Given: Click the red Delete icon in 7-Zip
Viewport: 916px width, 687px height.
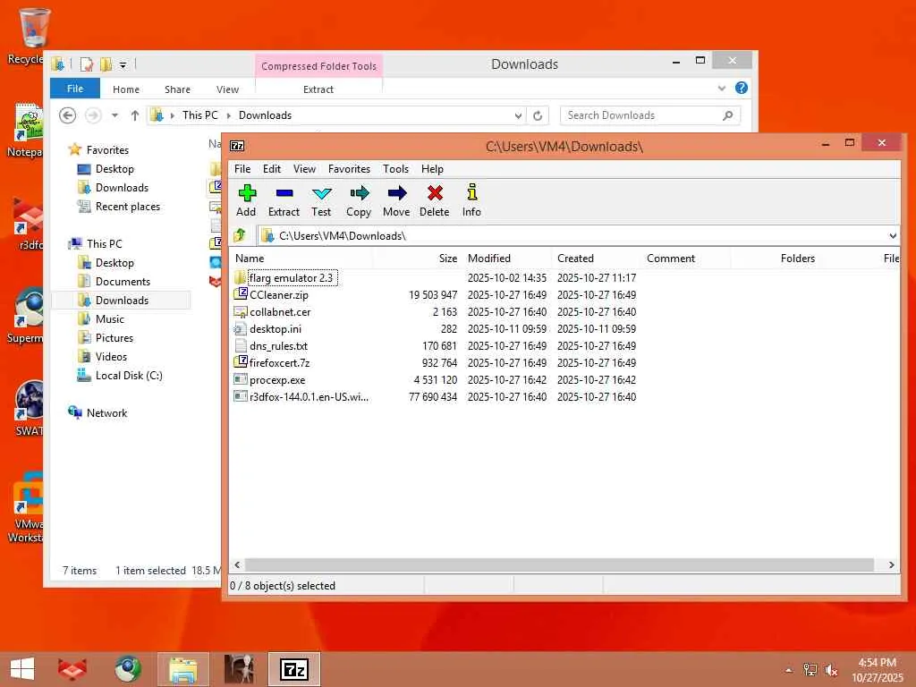Looking at the screenshot, I should [x=435, y=200].
